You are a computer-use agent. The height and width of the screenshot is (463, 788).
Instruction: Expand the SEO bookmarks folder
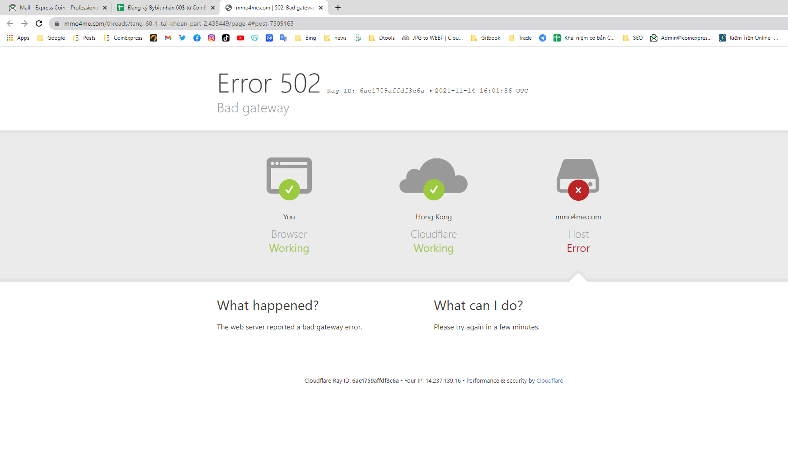pyautogui.click(x=633, y=38)
